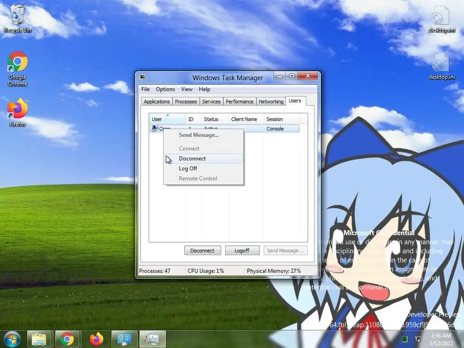
Task: Close the Windows Task Manager window
Action: click(x=308, y=76)
